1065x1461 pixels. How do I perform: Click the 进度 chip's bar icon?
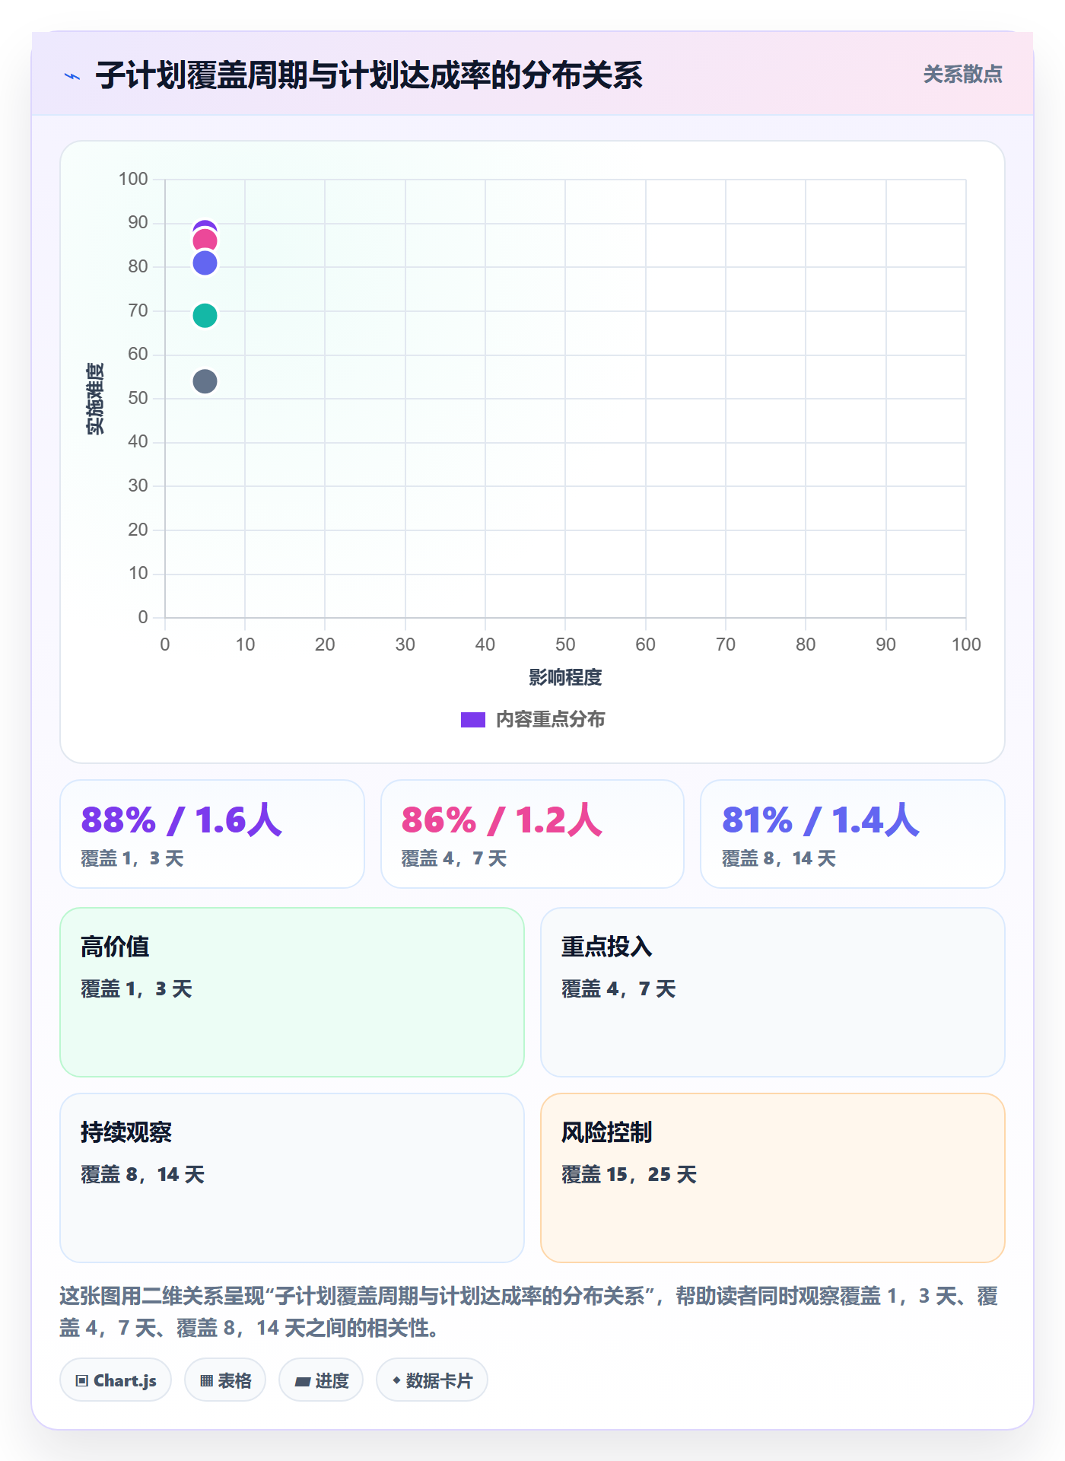[302, 1382]
